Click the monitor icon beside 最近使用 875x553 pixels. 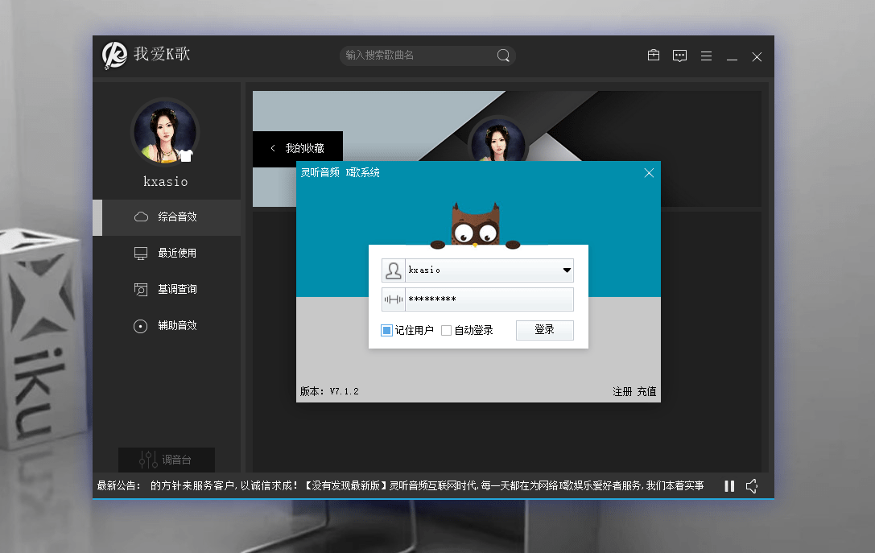pyautogui.click(x=141, y=254)
